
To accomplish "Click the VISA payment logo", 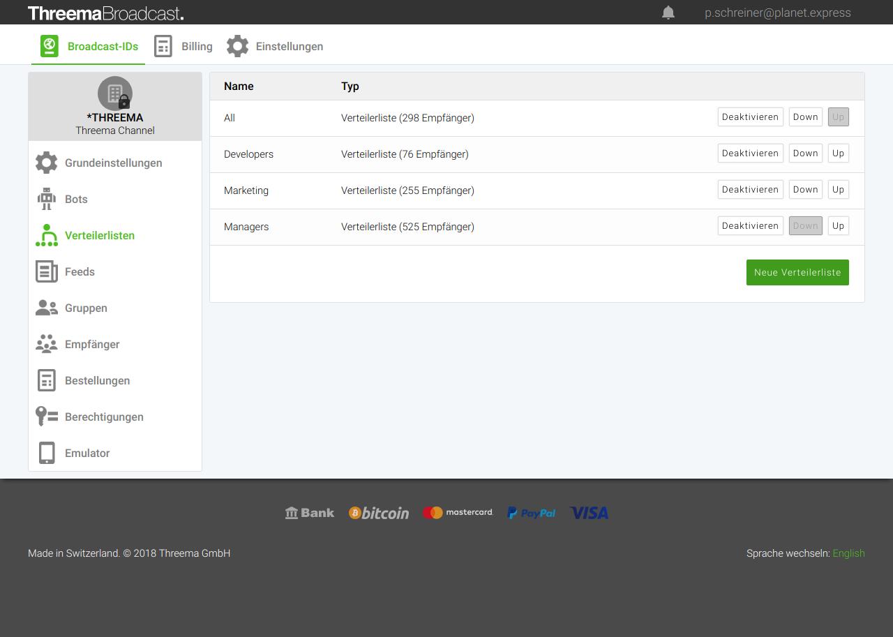I will tap(590, 513).
